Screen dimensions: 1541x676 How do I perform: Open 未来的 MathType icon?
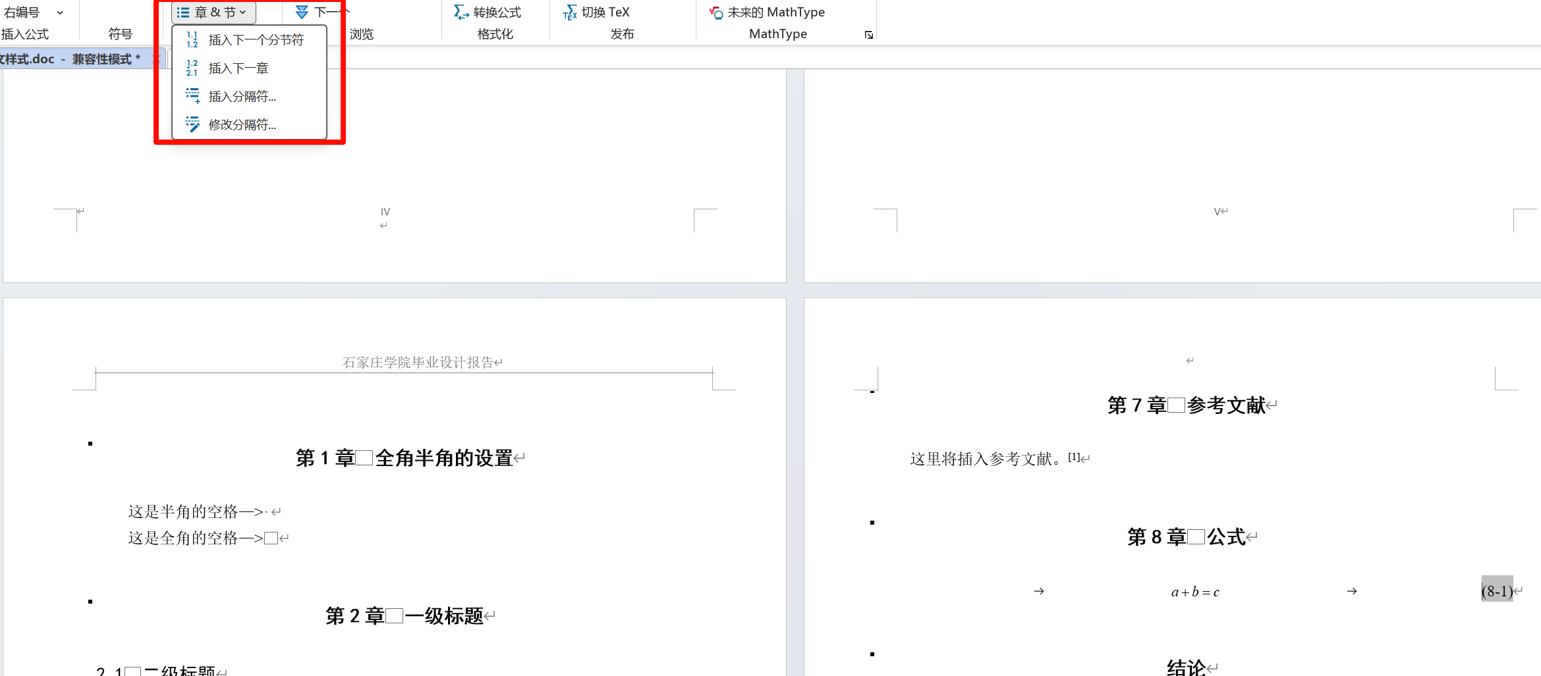tap(716, 13)
